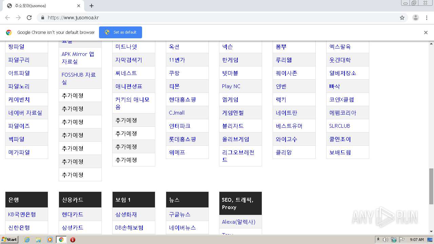Open the APK Mirror 앱 자료실 link
Image resolution: width=434 pixels, height=244 pixels.
tap(78, 58)
